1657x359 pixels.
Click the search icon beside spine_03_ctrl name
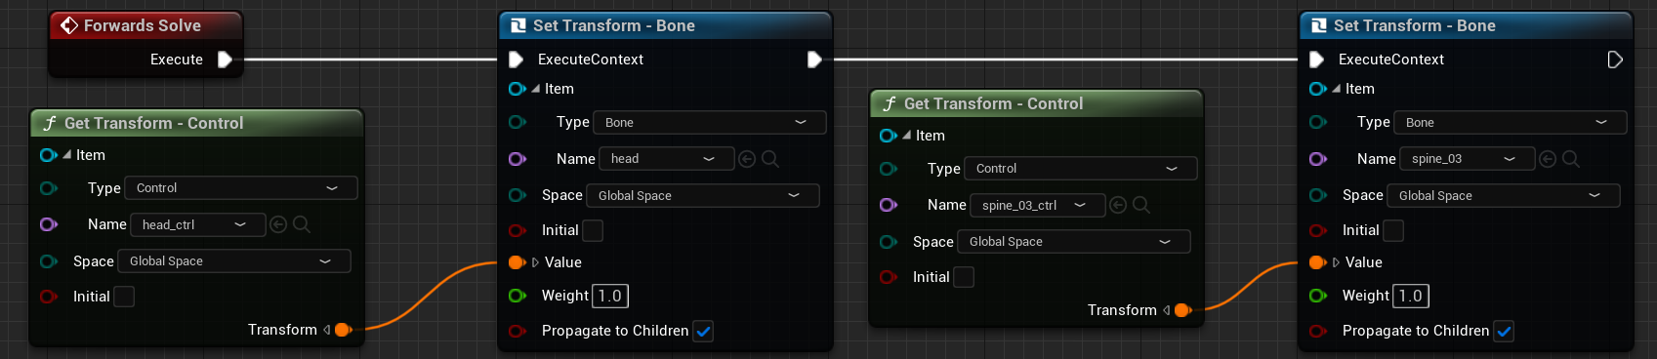(1141, 205)
